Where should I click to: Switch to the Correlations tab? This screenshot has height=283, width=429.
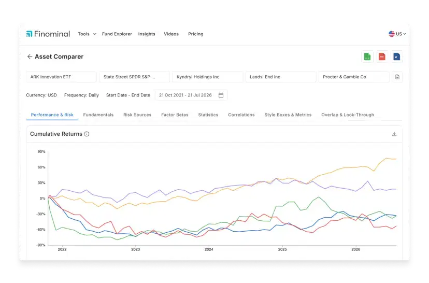tap(241, 115)
